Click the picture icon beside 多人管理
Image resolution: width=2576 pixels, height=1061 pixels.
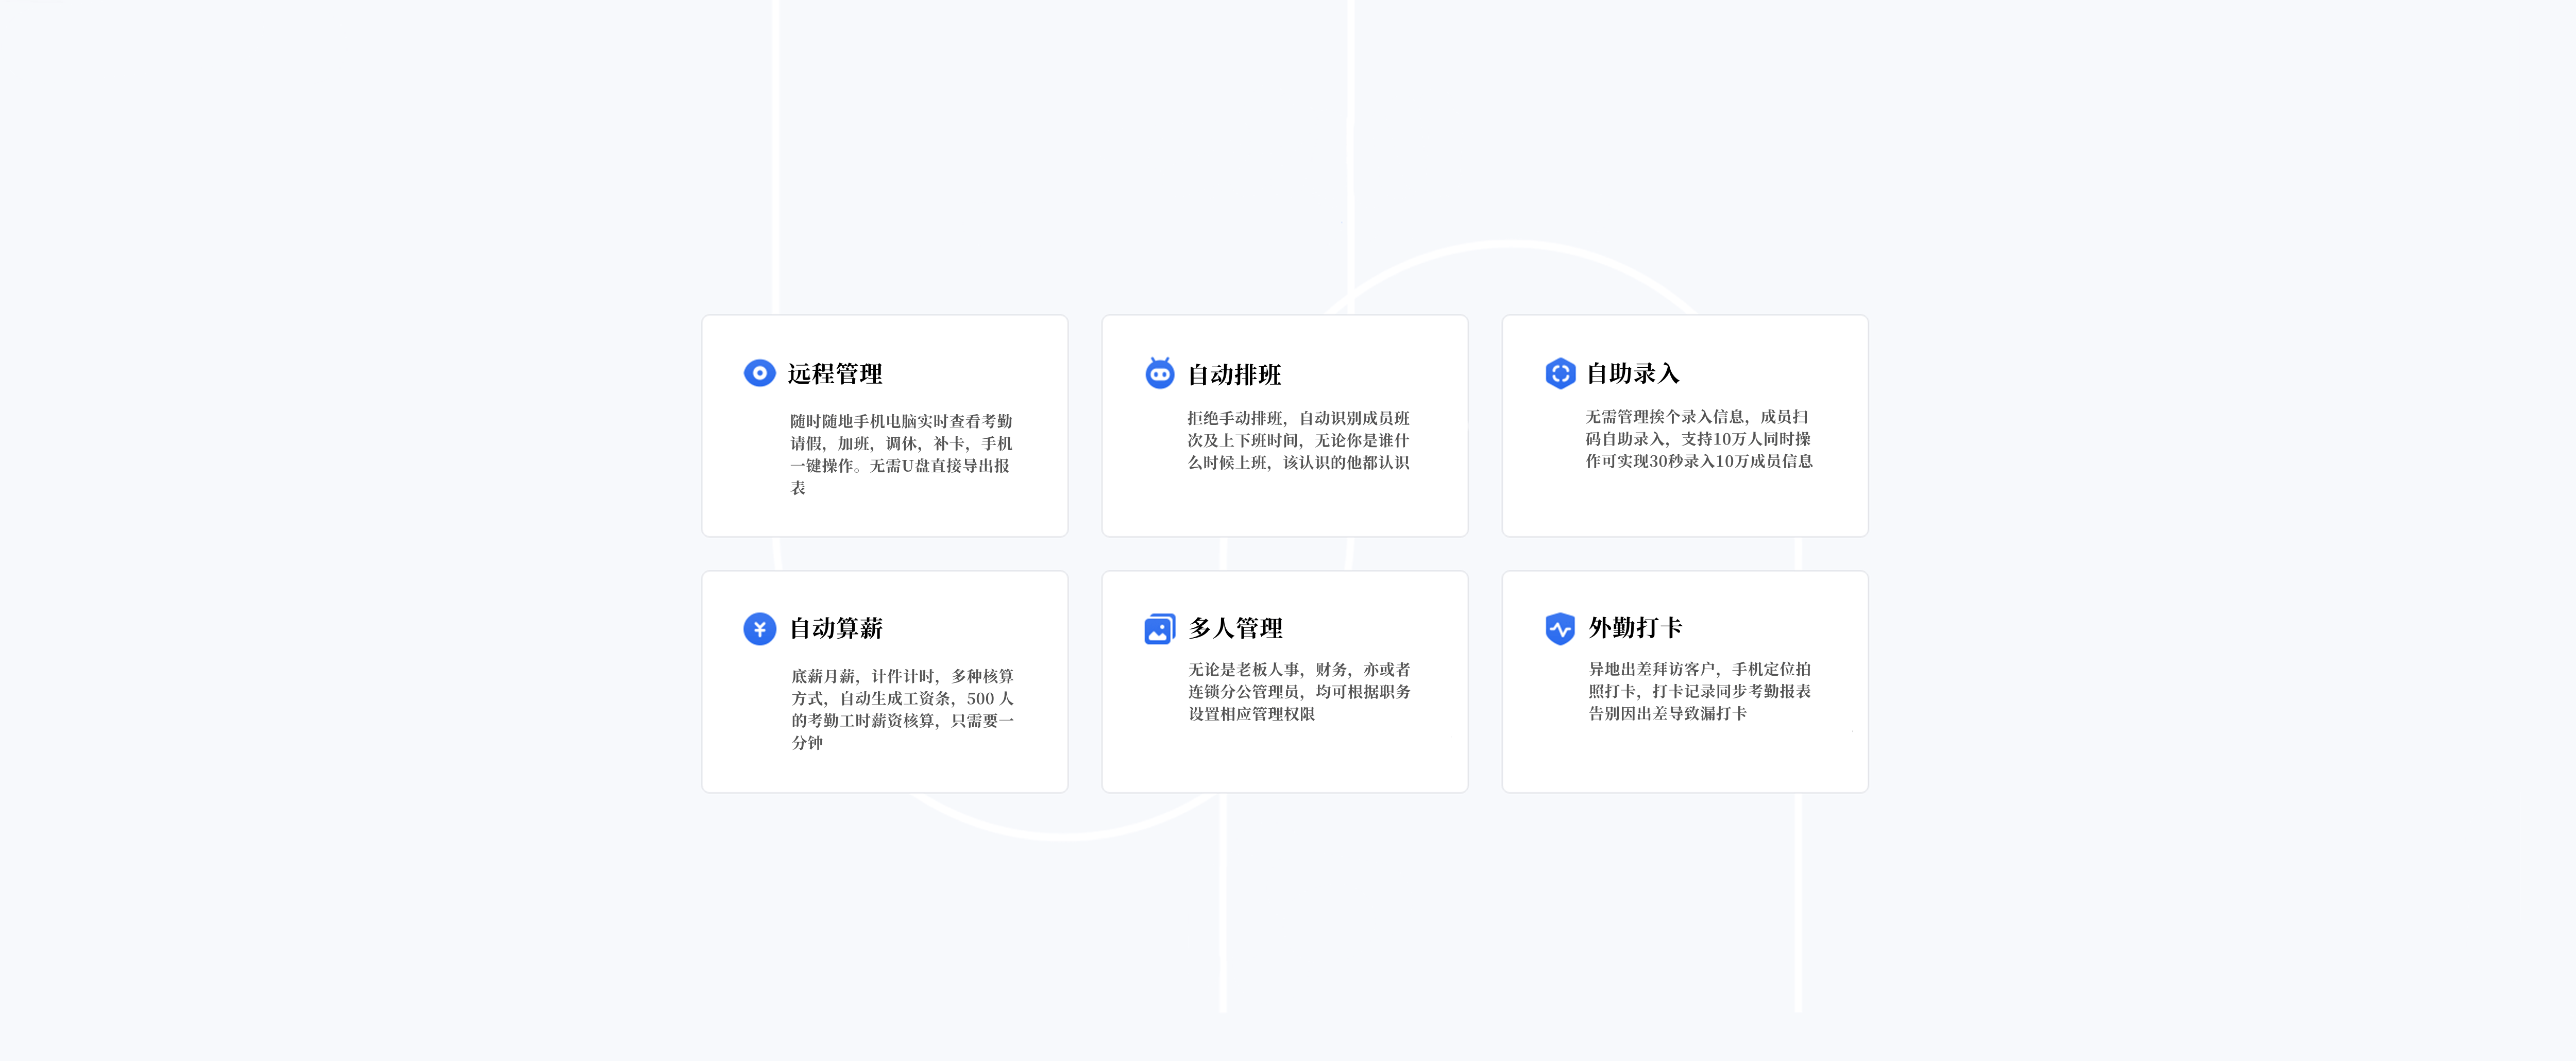1159,628
